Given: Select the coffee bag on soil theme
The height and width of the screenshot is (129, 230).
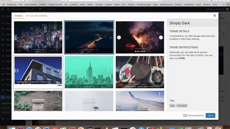Looking at the screenshot, I should (x=38, y=101).
